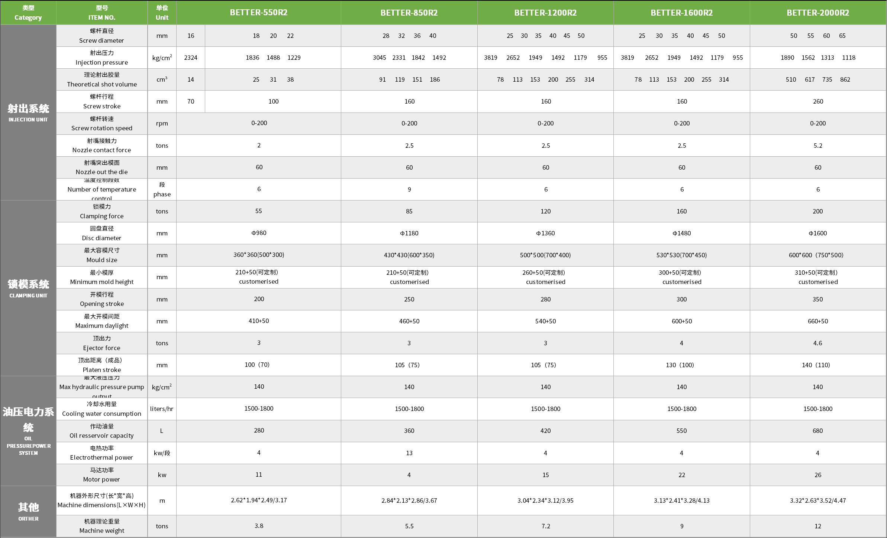Select the ITEM NO. column header
This screenshot has height=538, width=887.
[102, 13]
